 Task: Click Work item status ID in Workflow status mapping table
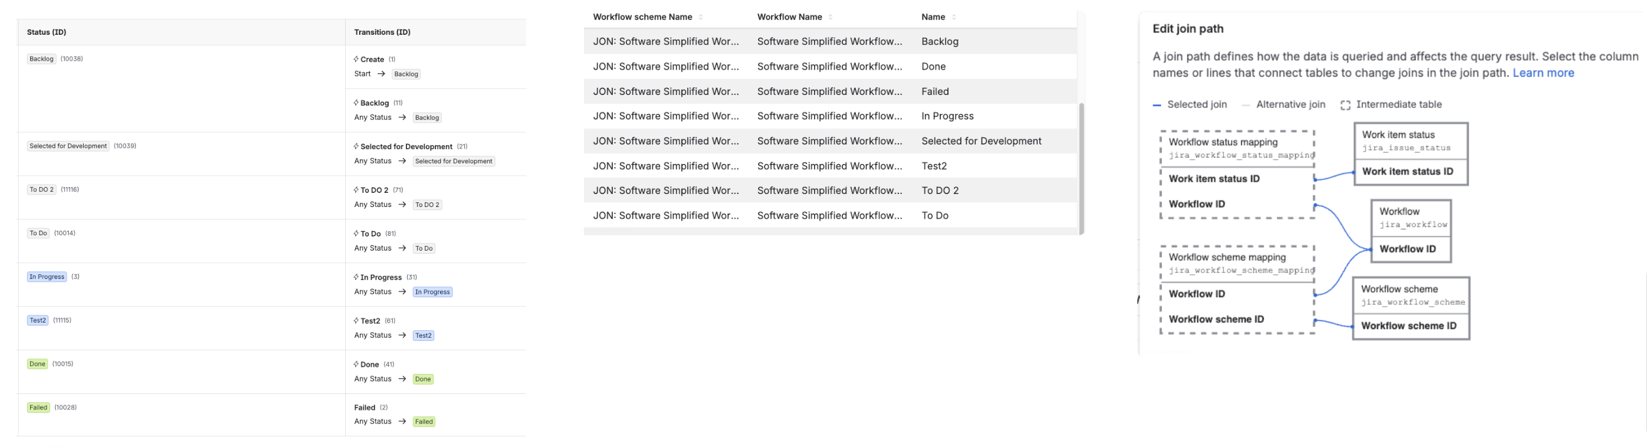(x=1214, y=179)
